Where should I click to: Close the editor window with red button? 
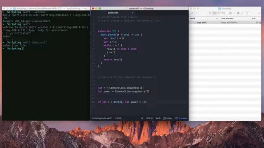[x=93, y=8]
